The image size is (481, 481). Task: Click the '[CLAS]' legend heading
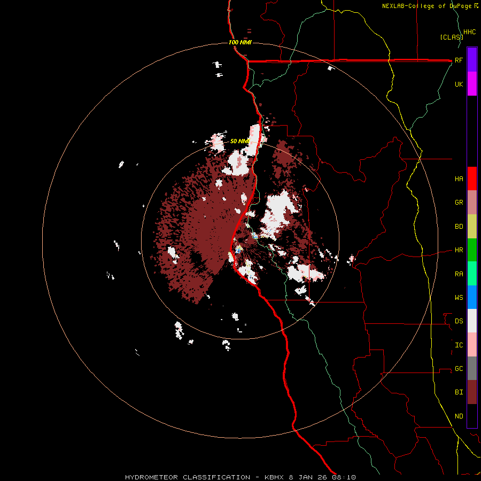(x=452, y=37)
